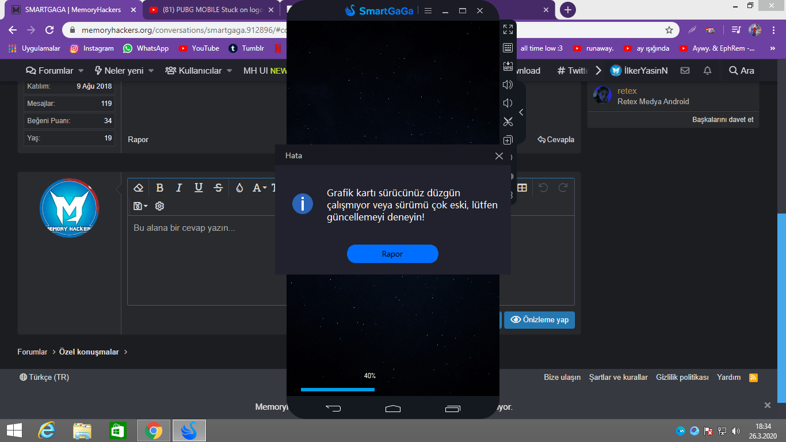Viewport: 786px width, 442px height.
Task: Open Windows Start button
Action: pos(14,430)
